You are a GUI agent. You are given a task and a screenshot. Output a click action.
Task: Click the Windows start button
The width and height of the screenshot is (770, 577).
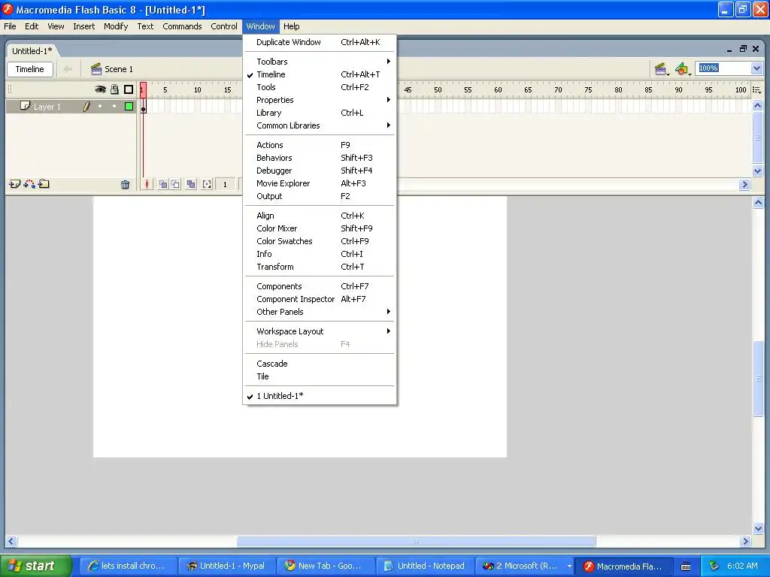coord(35,566)
